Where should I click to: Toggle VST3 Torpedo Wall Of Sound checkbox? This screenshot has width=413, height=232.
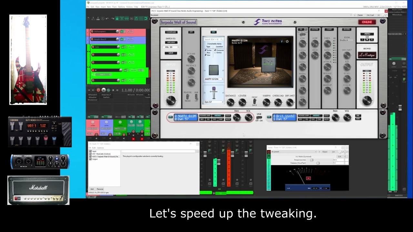coord(90,157)
